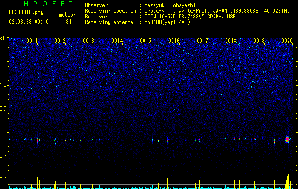
Task: Click the 0.7 kHz axis label
Action: [x=4, y=156]
